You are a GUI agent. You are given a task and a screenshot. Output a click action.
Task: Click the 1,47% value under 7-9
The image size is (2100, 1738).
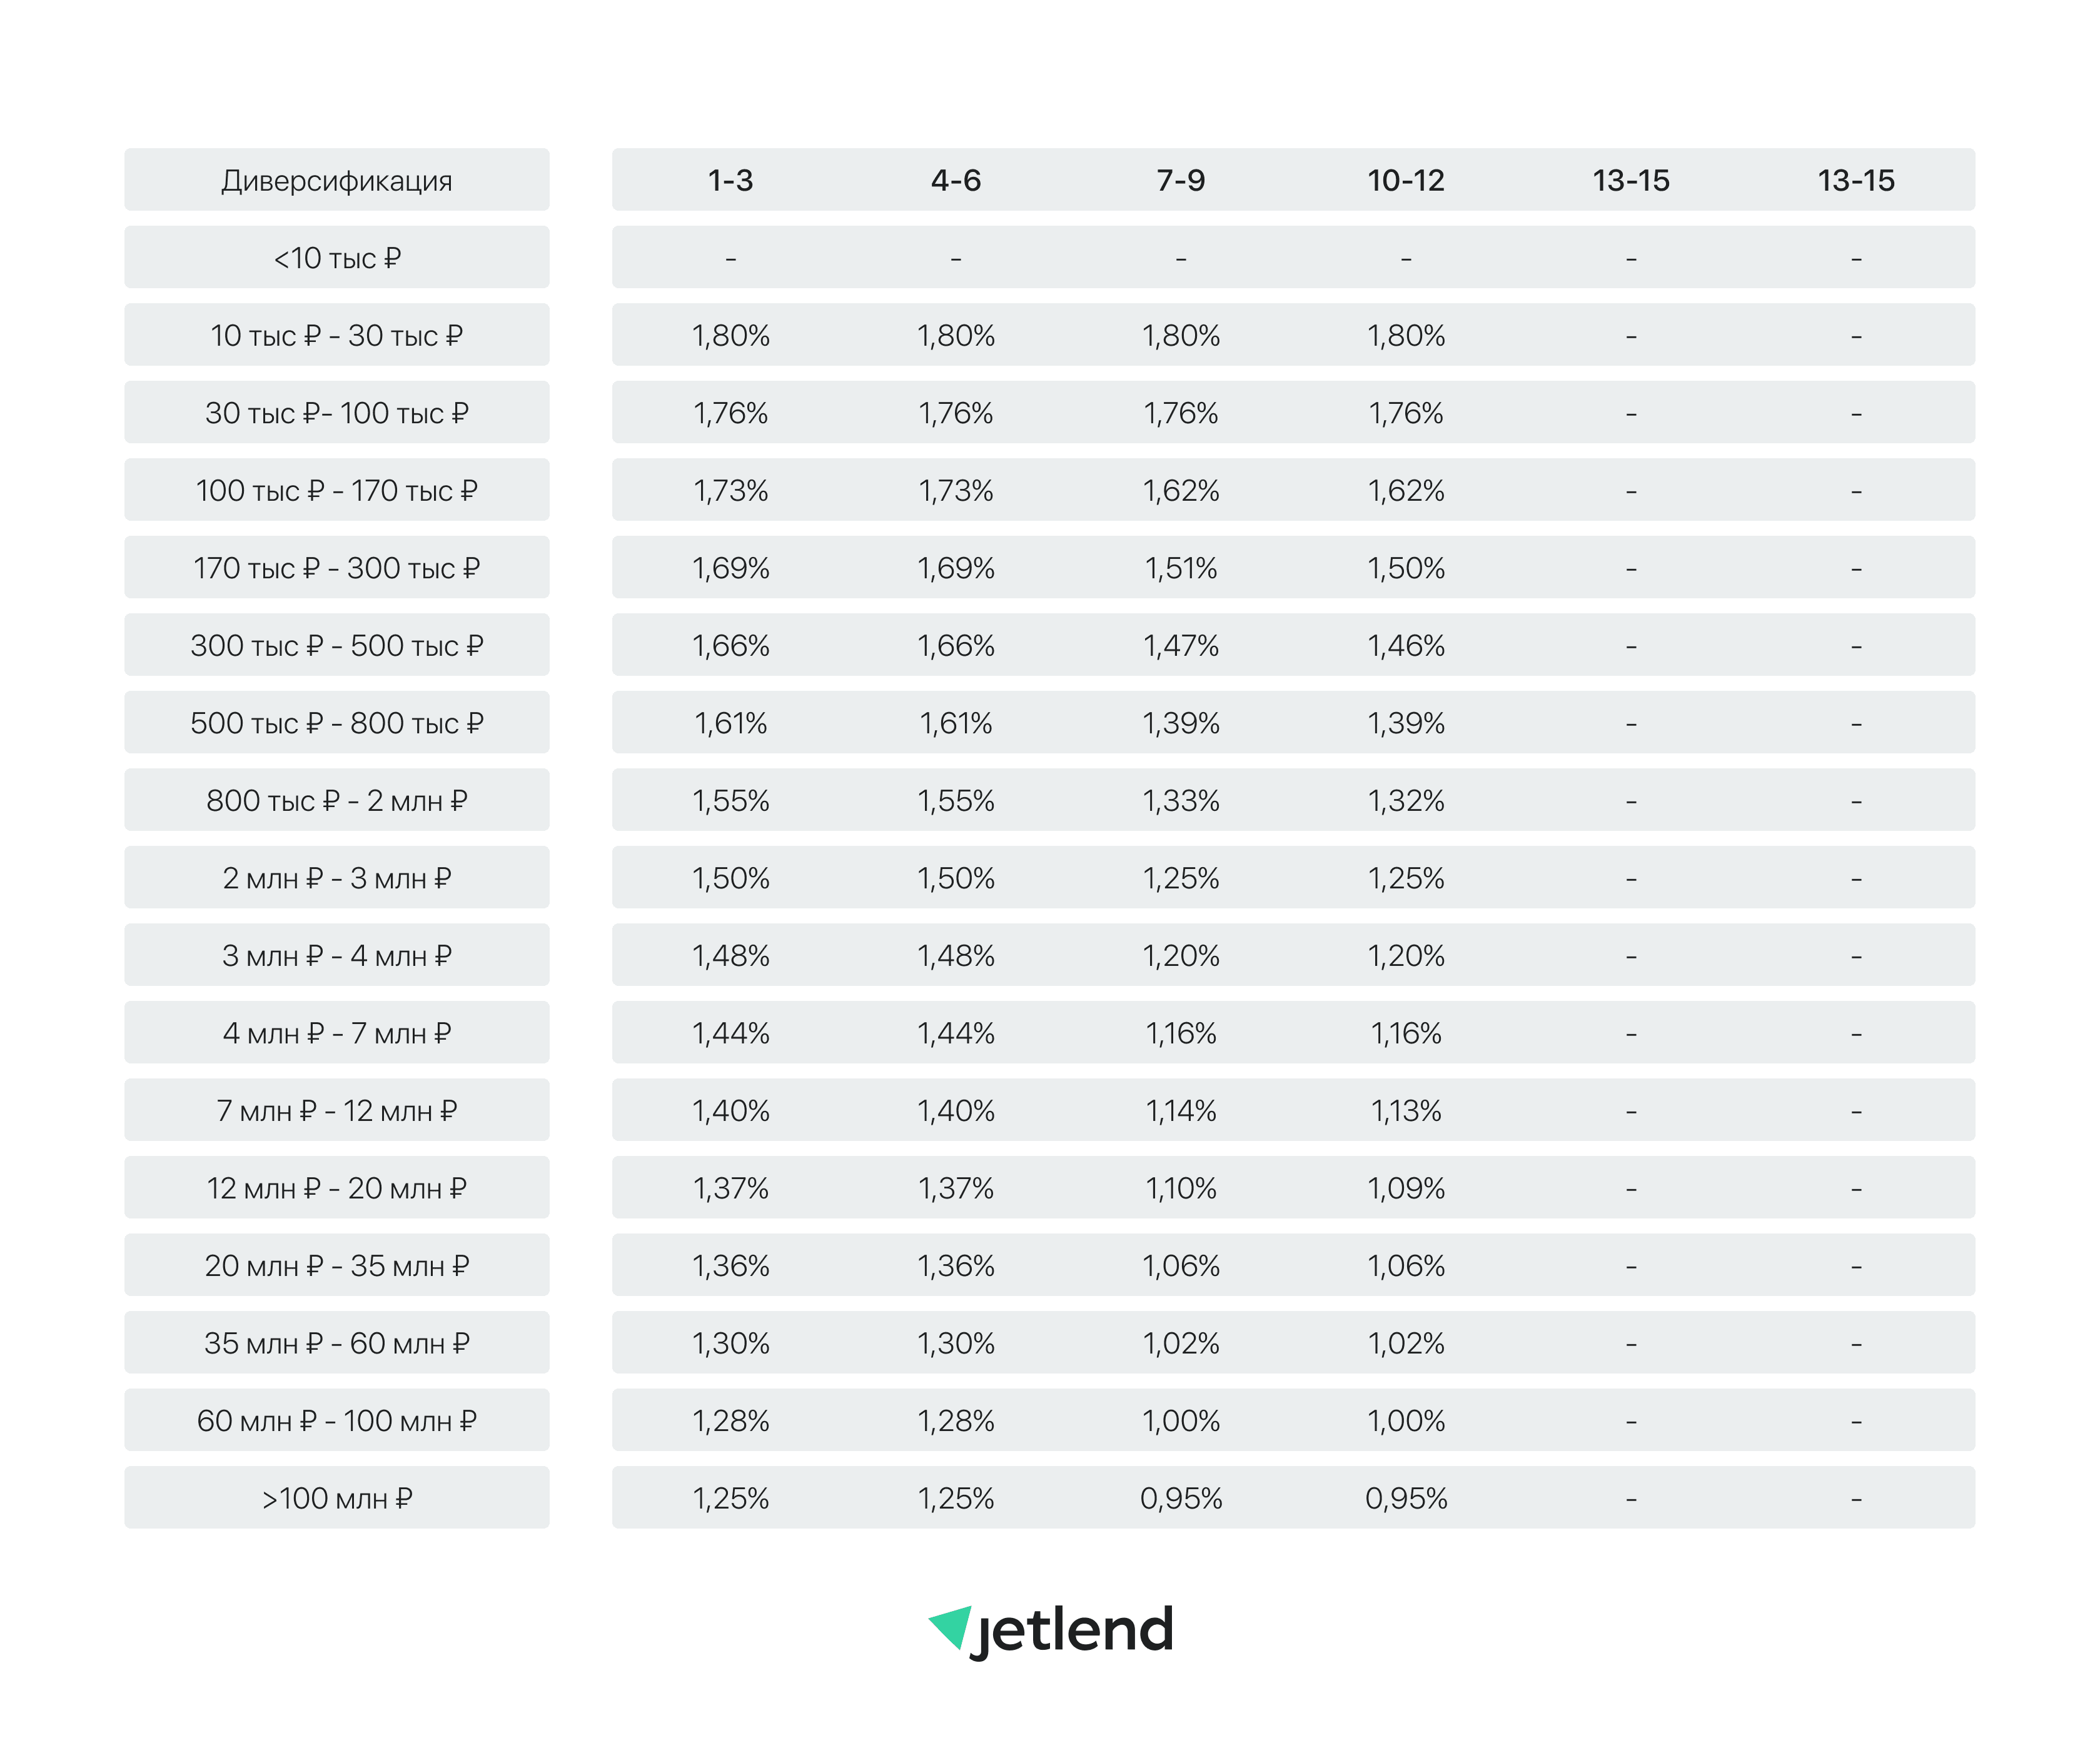pos(1181,646)
